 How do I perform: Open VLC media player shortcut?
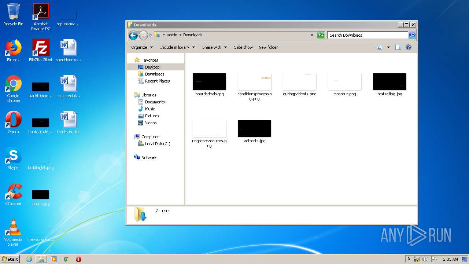click(x=13, y=232)
